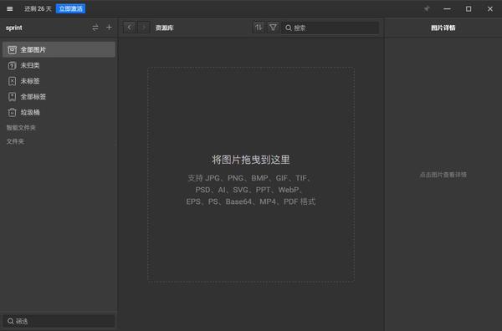Select 全部图片 in sidebar
The image size is (502, 331).
pos(59,49)
